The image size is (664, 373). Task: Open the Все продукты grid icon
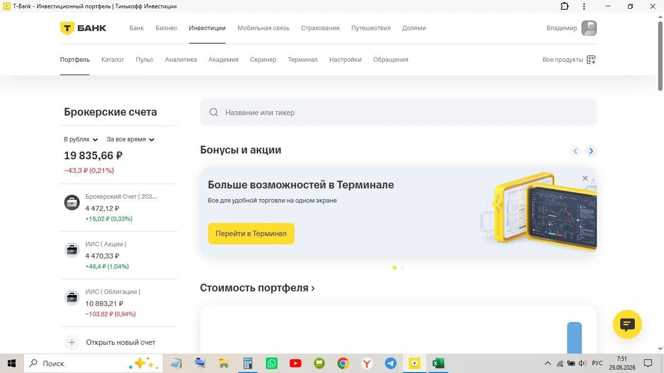591,60
